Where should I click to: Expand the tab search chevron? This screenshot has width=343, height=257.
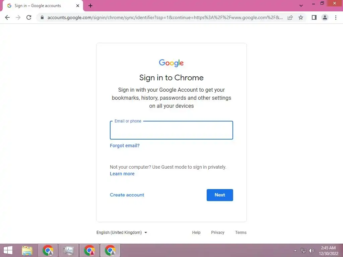tap(301, 6)
